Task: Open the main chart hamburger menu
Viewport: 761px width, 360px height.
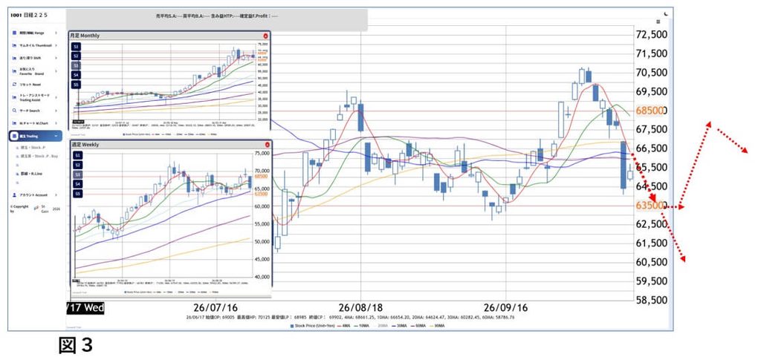Action: (x=658, y=22)
